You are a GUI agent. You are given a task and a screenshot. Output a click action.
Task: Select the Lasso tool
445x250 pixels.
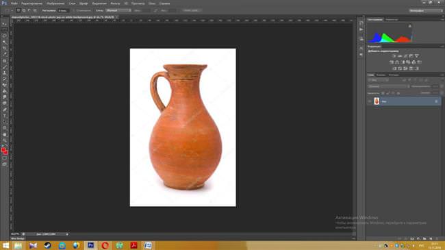(4, 36)
